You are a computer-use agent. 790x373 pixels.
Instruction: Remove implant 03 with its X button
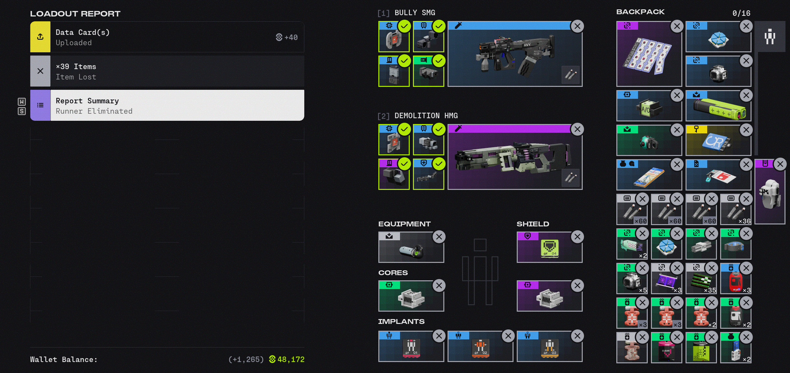tap(578, 336)
